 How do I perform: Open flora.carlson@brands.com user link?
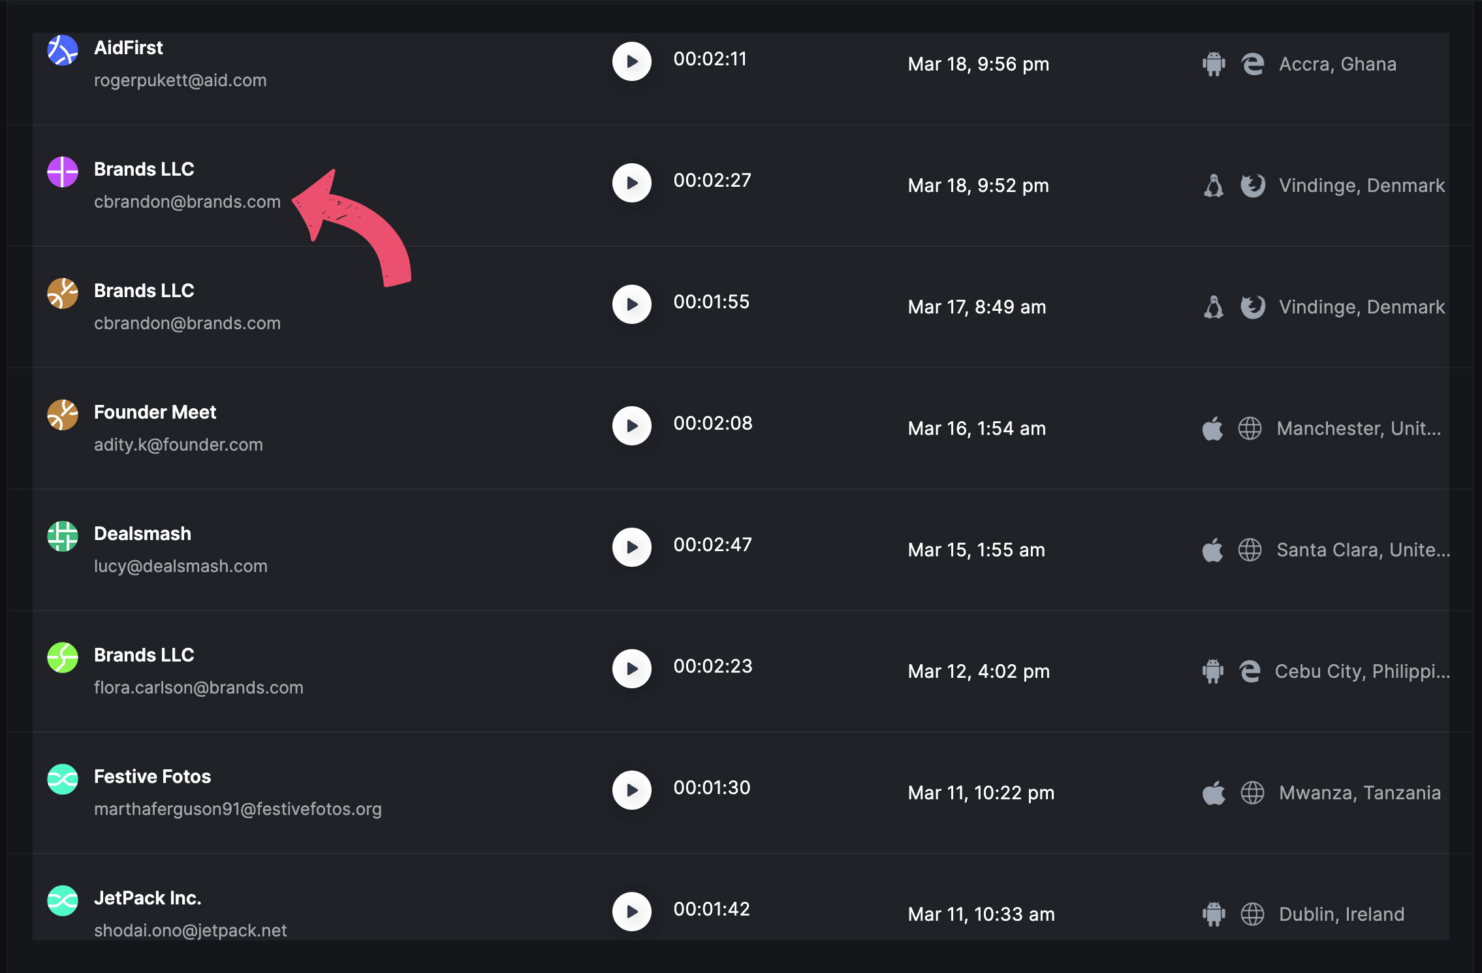point(198,688)
